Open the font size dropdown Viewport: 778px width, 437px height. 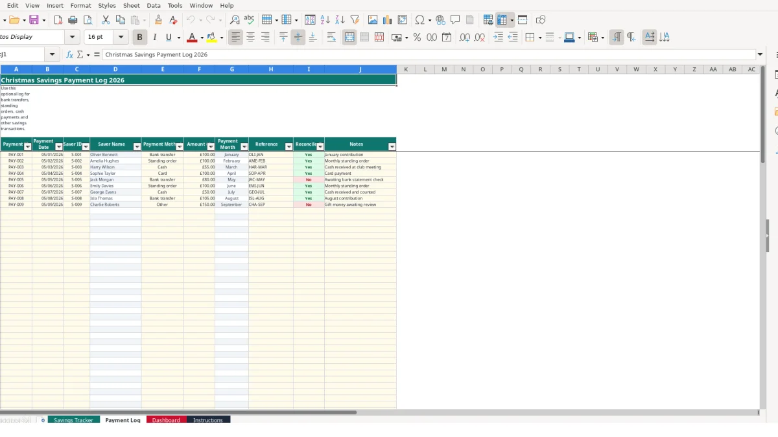pyautogui.click(x=121, y=38)
